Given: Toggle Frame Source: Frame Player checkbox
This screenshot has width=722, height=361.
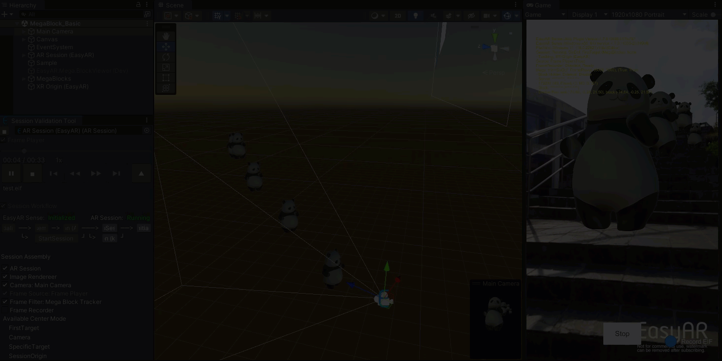Looking at the screenshot, I should pos(5,294).
